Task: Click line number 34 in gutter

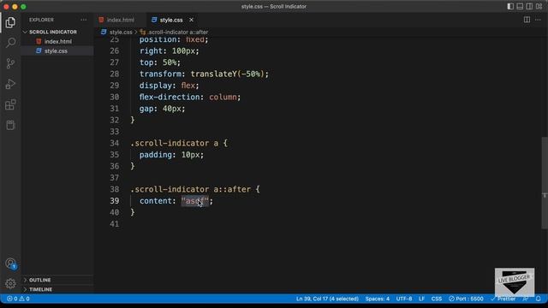Action: tap(115, 143)
